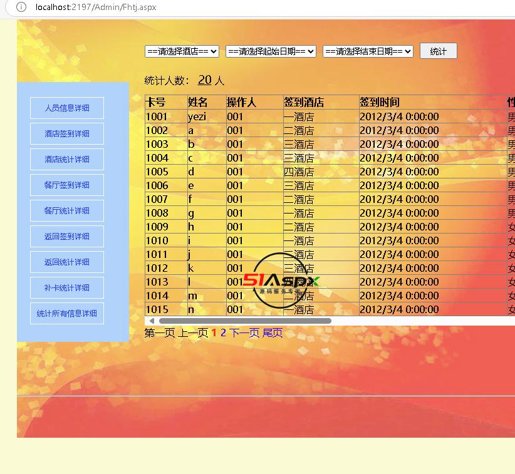Open the 请选择酒店 hotel dropdown
The width and height of the screenshot is (515, 474).
point(182,51)
